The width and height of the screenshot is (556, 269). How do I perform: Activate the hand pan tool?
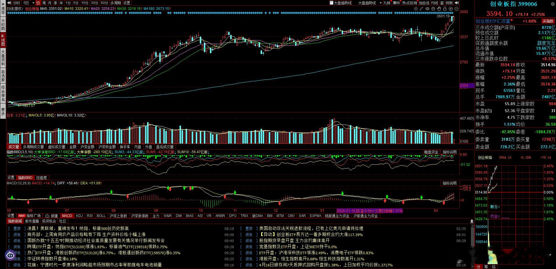[439, 9]
